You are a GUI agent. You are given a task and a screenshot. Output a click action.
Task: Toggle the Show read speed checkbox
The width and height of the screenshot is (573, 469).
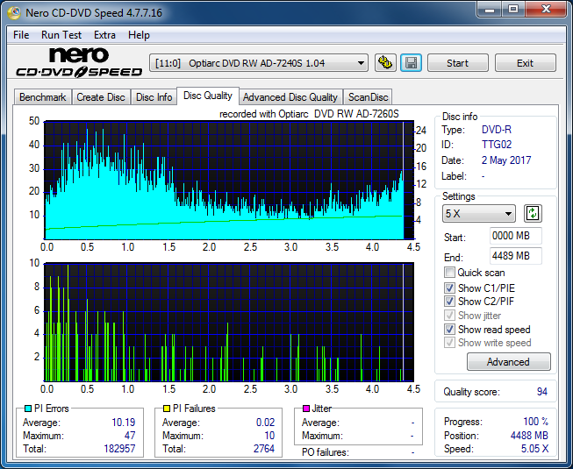(x=449, y=330)
